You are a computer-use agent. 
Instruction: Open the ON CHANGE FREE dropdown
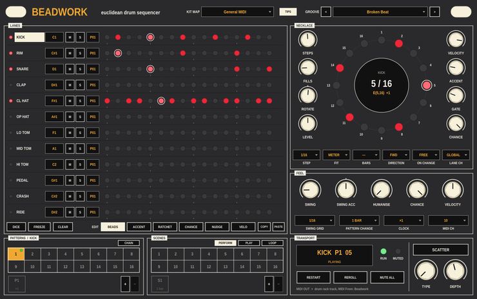coord(426,155)
